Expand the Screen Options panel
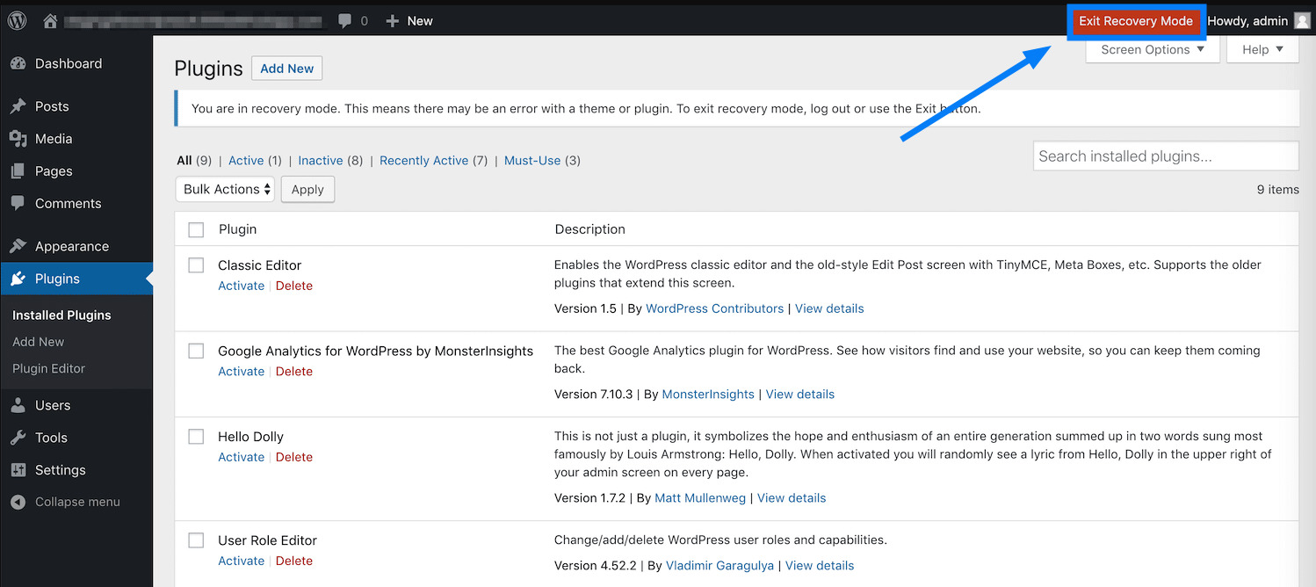The height and width of the screenshot is (587, 1316). [1152, 50]
